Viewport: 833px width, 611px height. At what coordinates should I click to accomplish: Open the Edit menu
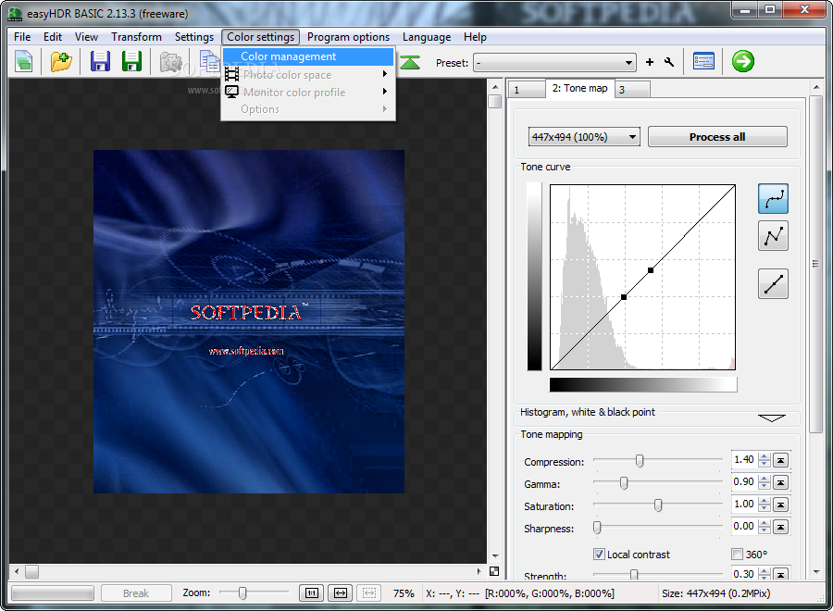[53, 37]
